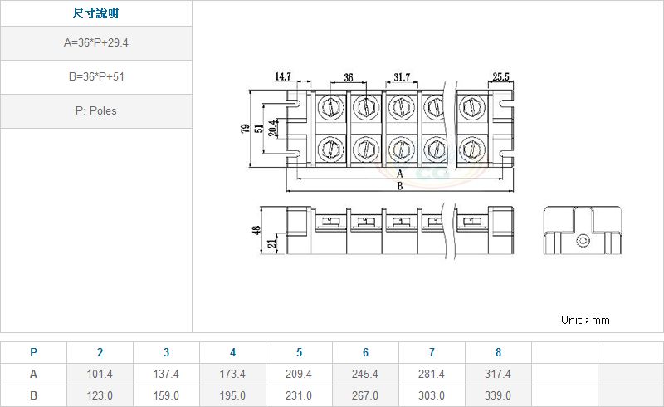Click the 14.7 dimension label
664x407 pixels.
point(283,76)
